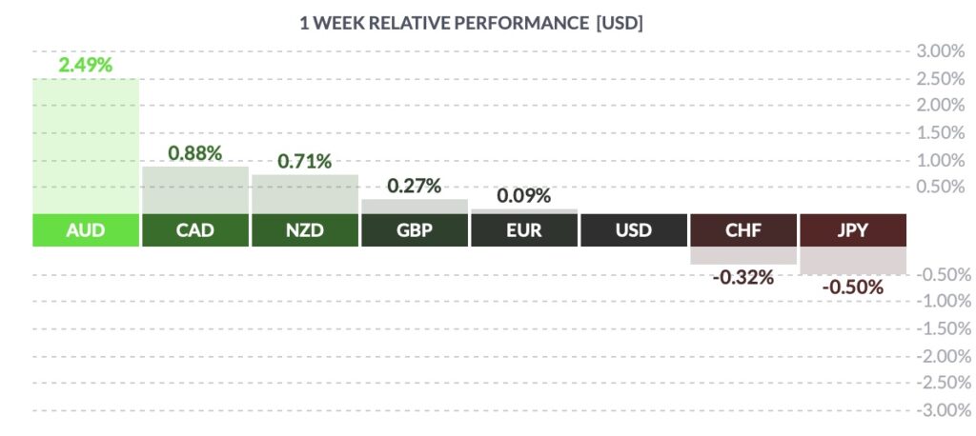Click the CHF currency label
The width and height of the screenshot is (976, 436).
[x=743, y=230]
